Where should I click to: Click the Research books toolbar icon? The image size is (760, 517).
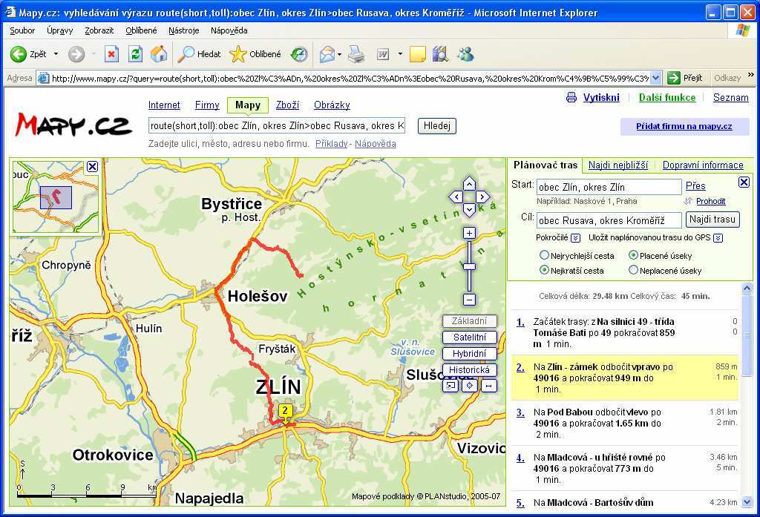(440, 54)
